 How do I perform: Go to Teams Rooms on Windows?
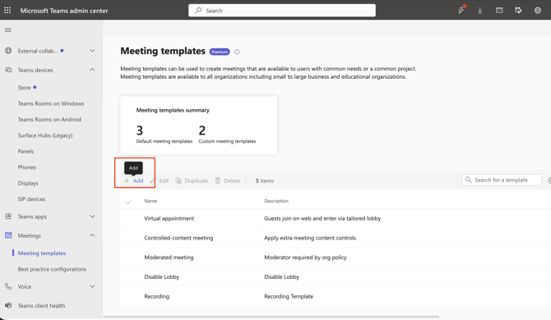click(51, 103)
